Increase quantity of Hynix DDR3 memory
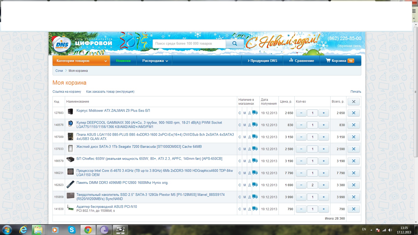This screenshot has width=418, height=235. coord(324,185)
